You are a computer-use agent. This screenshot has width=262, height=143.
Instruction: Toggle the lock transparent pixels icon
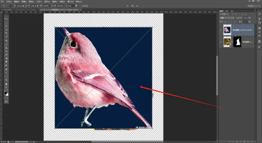click(226, 22)
